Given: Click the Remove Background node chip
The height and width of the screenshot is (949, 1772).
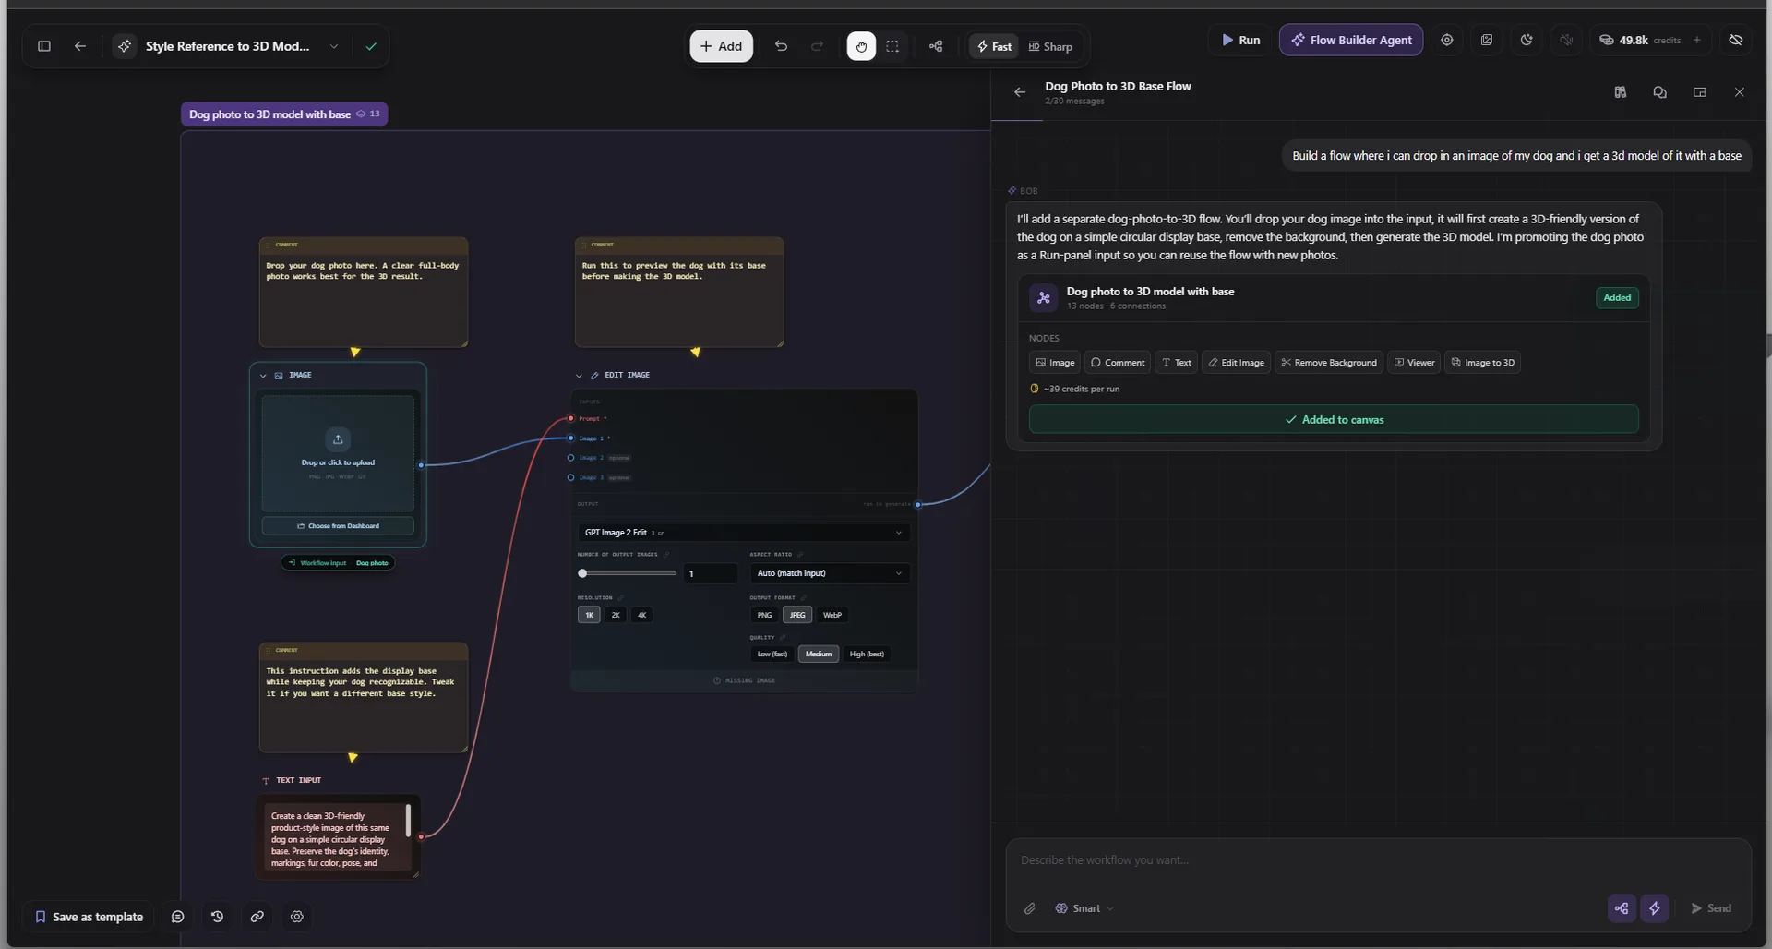Looking at the screenshot, I should [x=1328, y=363].
